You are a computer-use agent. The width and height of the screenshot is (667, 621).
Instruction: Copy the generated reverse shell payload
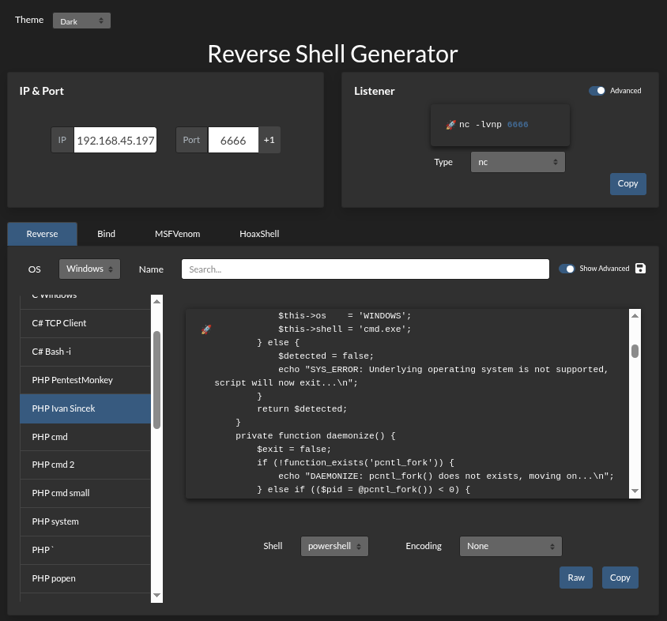click(x=620, y=578)
